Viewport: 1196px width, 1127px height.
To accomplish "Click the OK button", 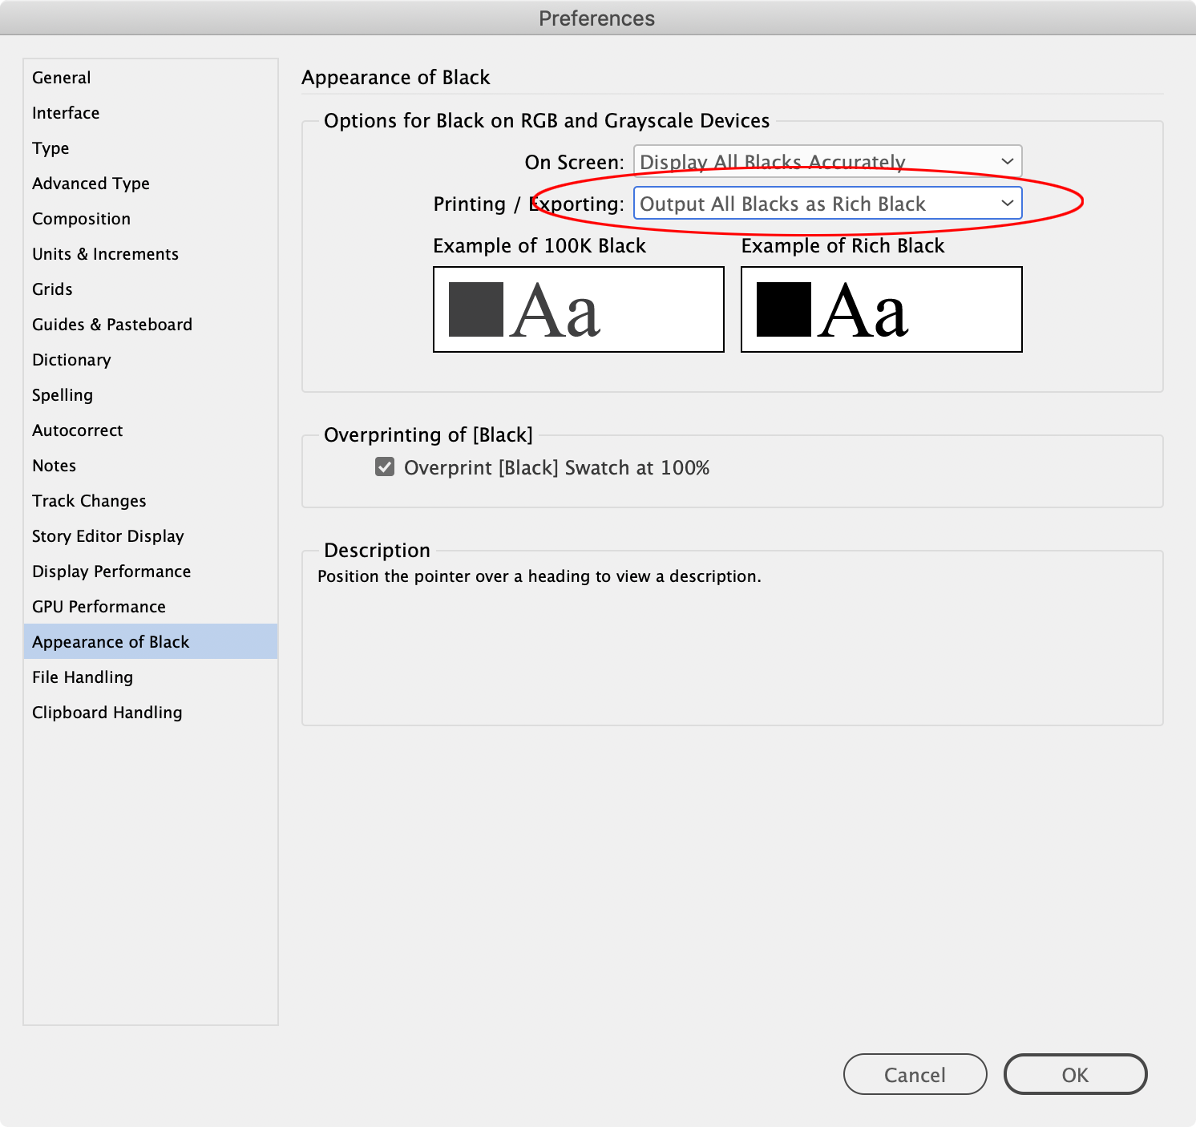I will coord(1075,1074).
